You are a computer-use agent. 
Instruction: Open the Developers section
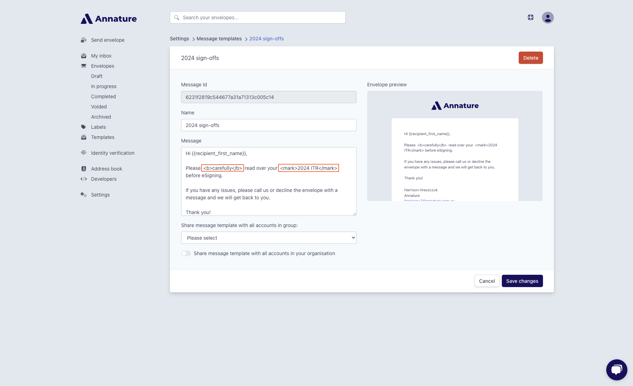[x=103, y=179]
